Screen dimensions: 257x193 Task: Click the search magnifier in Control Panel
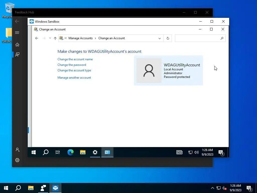(222, 38)
